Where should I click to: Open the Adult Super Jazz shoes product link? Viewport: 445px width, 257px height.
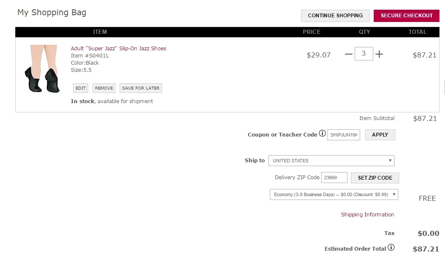click(x=118, y=48)
